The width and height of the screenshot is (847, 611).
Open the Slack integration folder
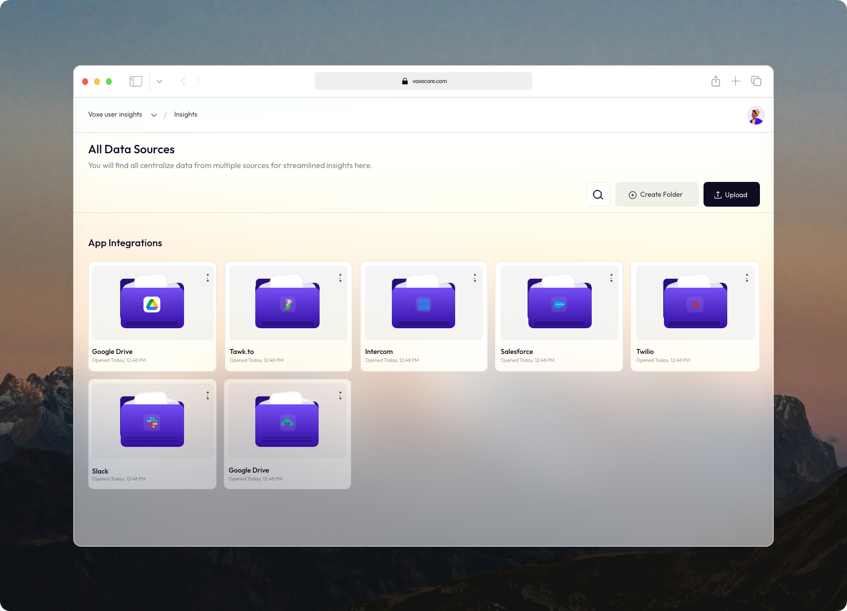[x=152, y=422]
